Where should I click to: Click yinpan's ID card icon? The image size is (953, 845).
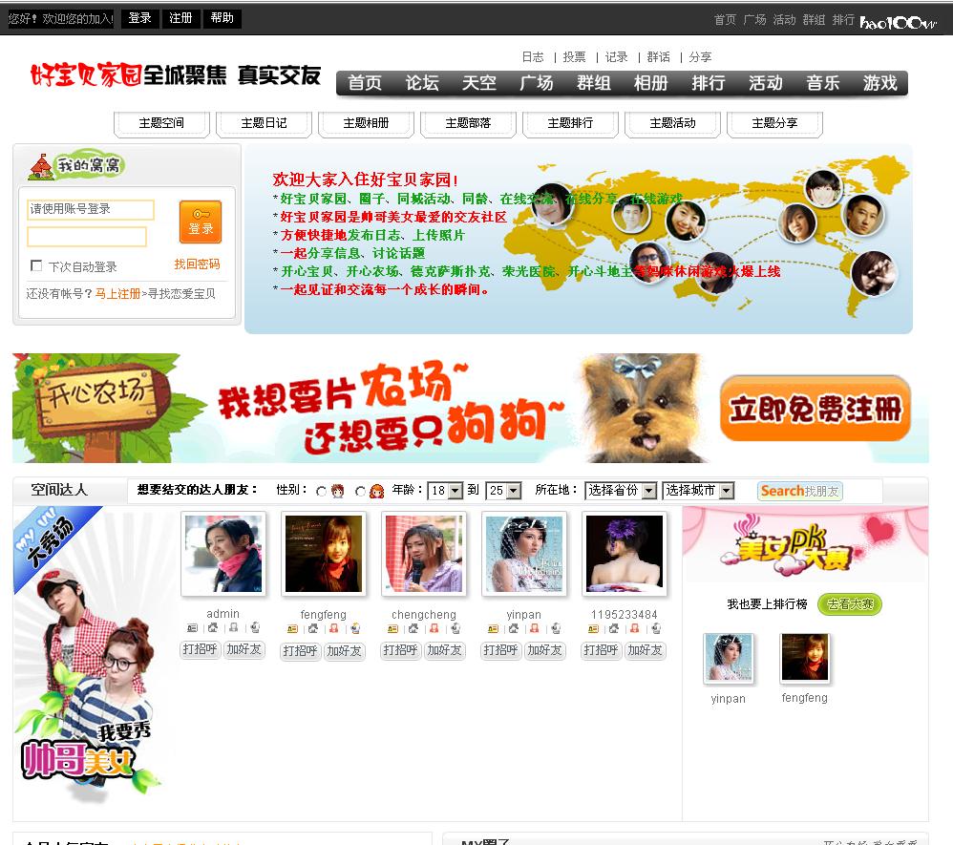point(493,628)
